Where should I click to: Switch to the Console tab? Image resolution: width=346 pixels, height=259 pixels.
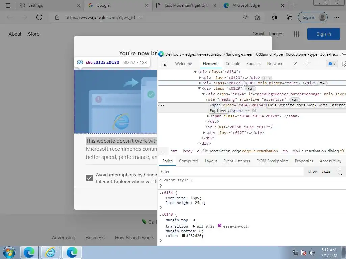232,64
